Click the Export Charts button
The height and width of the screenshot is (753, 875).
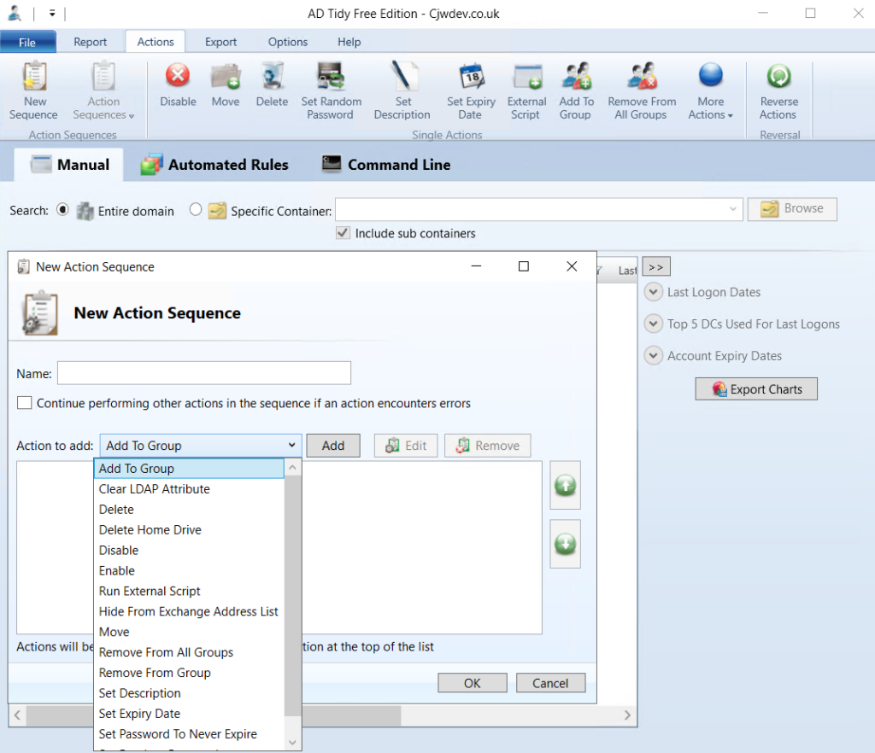756,389
